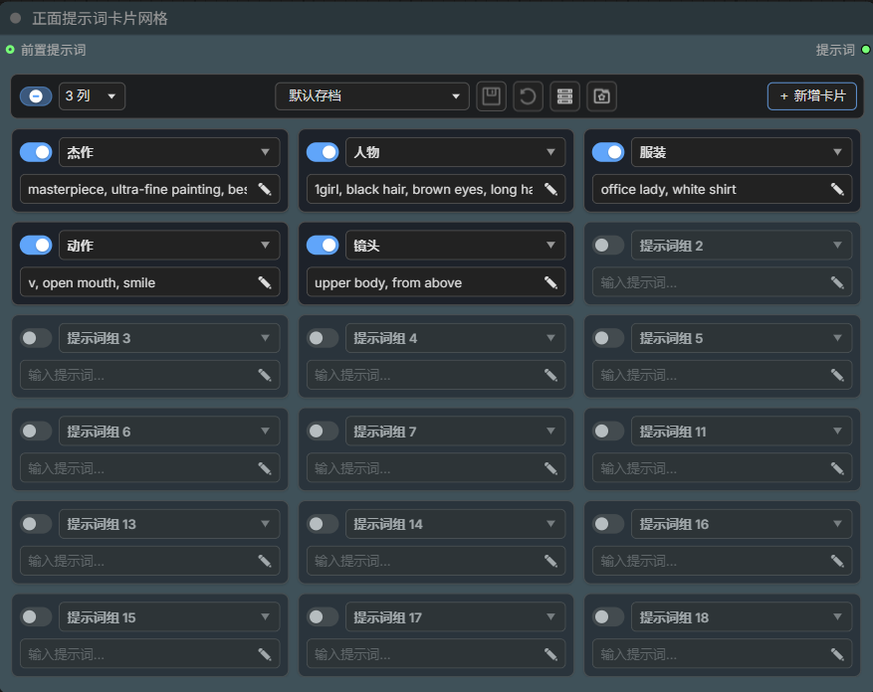Click the save preset floppy disk icon

(491, 96)
